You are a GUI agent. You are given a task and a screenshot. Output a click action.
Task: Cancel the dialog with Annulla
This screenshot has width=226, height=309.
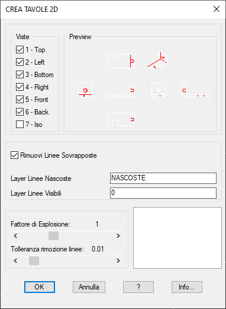click(89, 287)
